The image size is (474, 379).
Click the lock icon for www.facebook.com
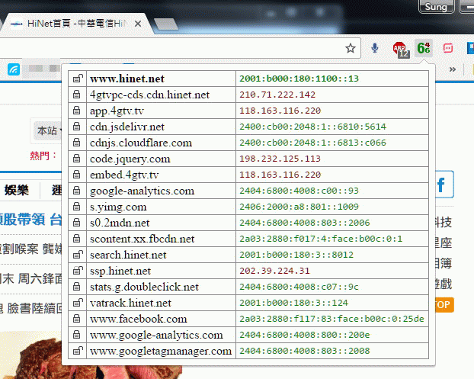77,319
